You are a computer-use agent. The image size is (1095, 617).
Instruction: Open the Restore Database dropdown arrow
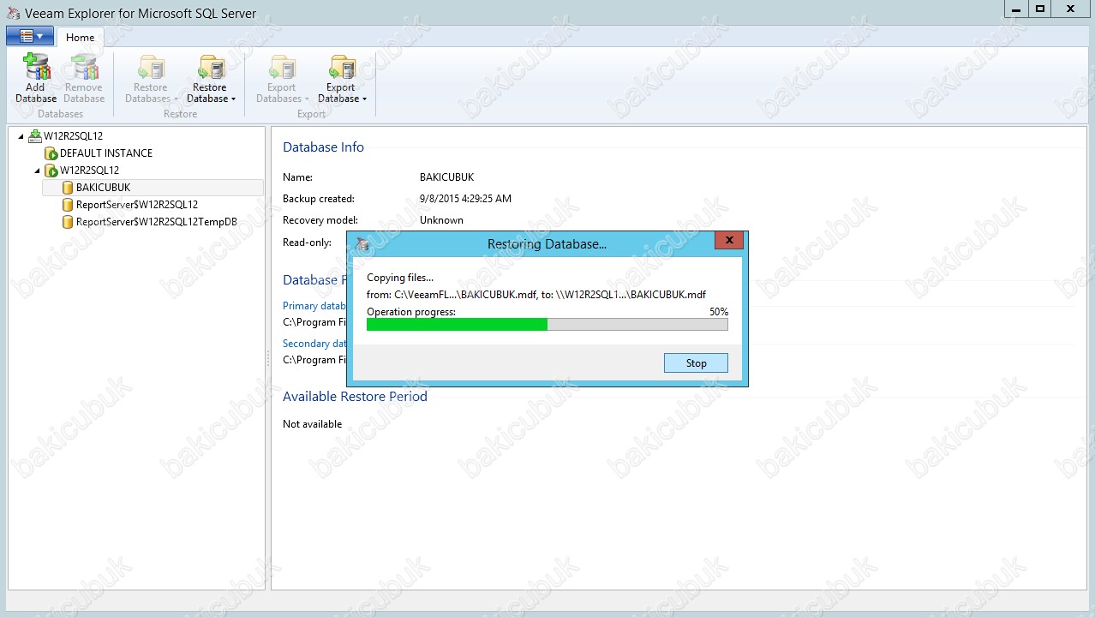point(233,99)
